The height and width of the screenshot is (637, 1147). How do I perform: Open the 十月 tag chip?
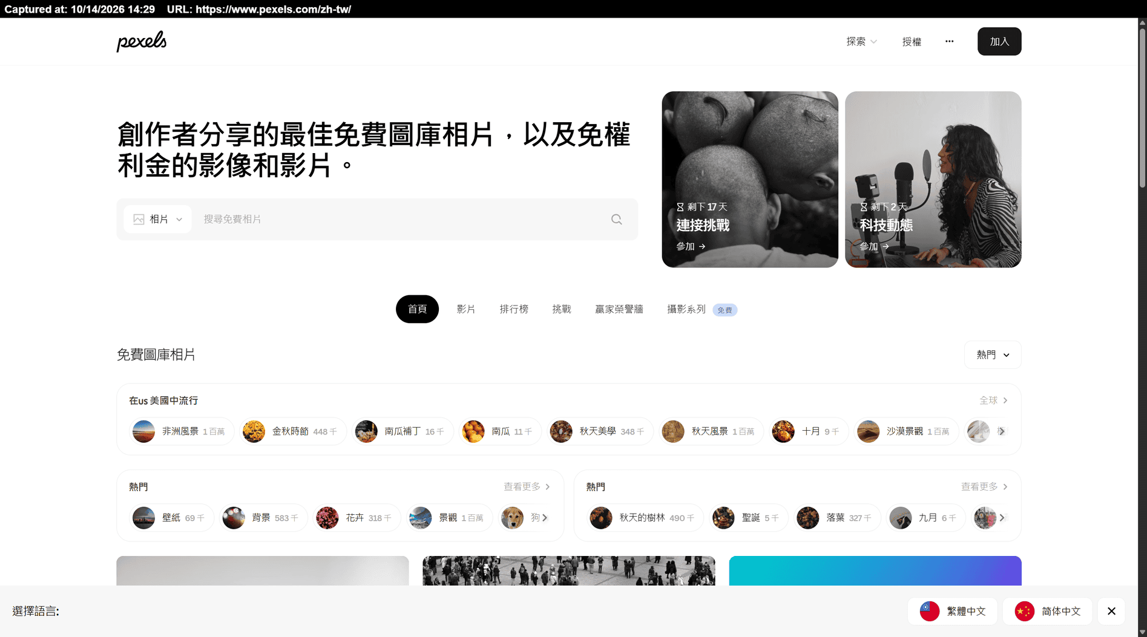coord(808,431)
